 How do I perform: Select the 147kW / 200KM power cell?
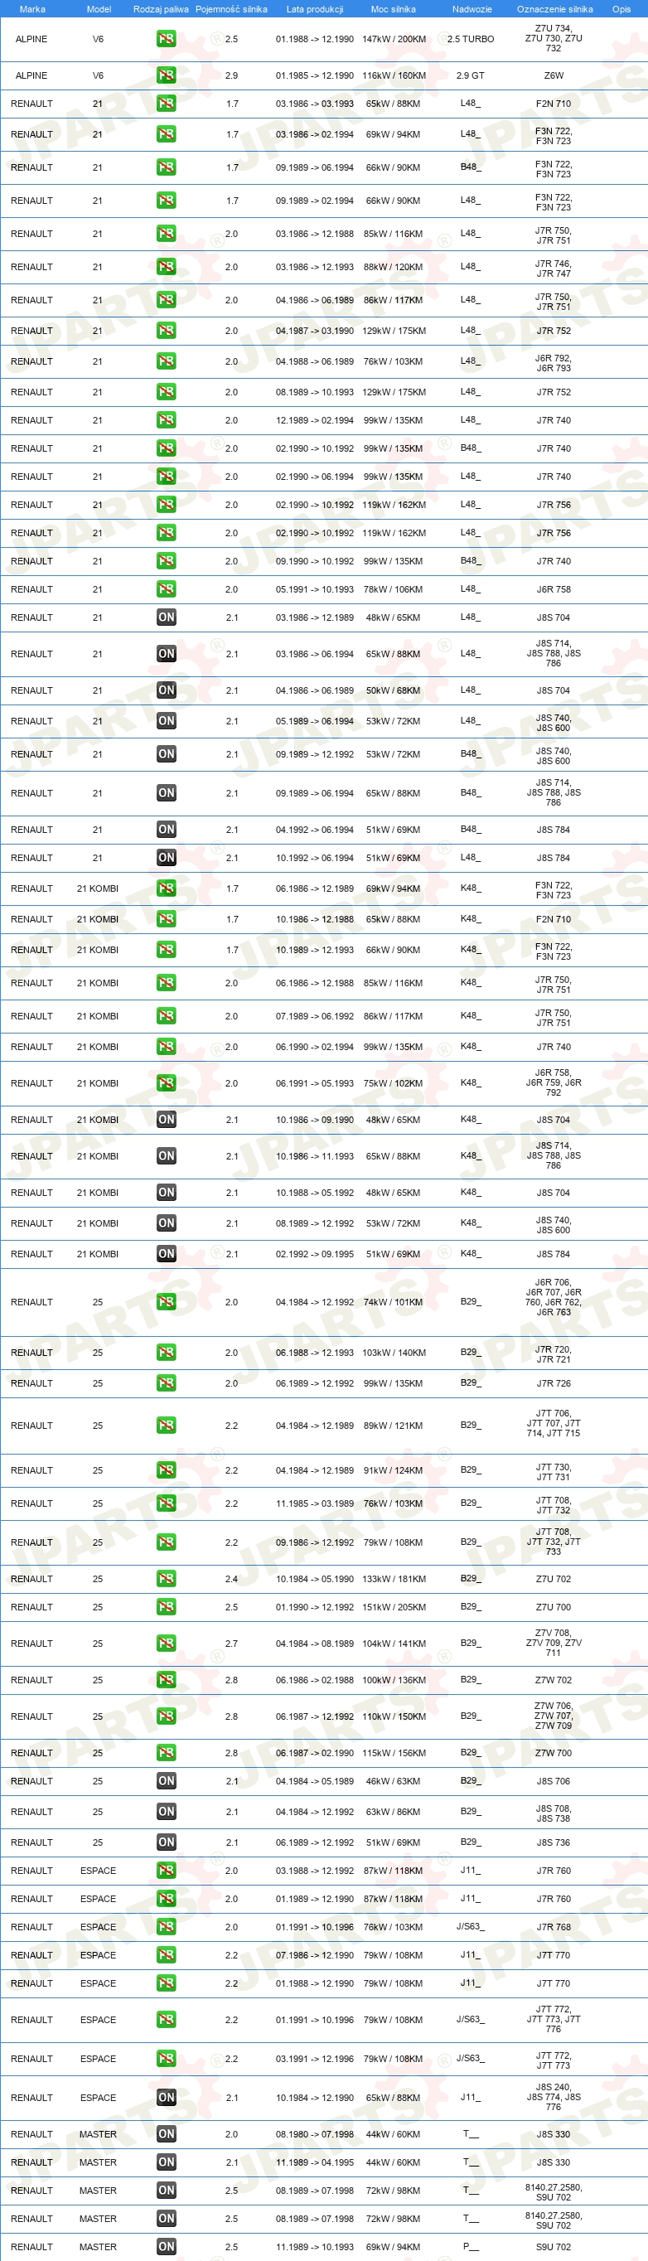394,40
